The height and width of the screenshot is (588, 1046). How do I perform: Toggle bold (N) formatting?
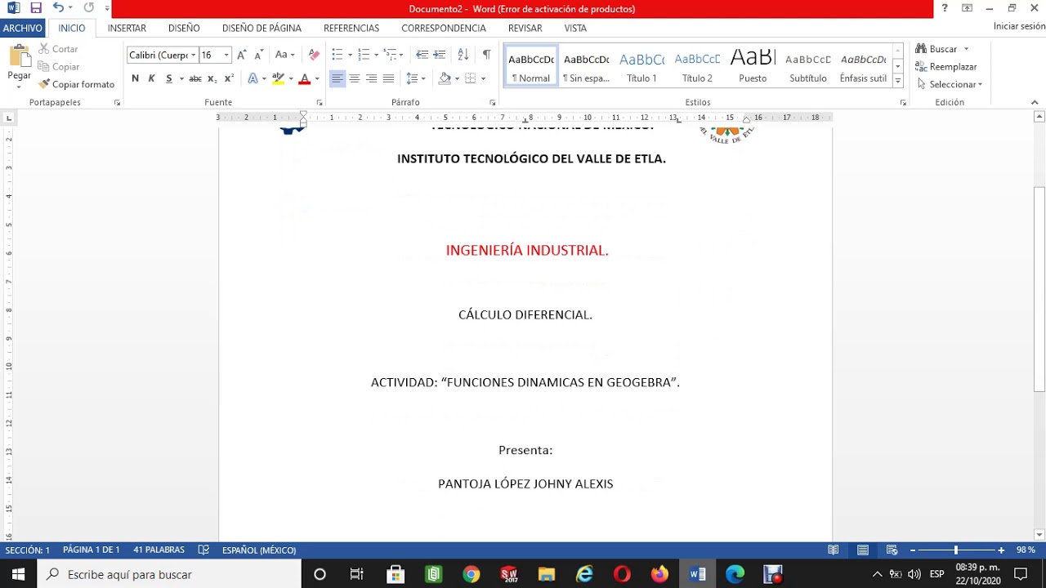click(x=136, y=78)
